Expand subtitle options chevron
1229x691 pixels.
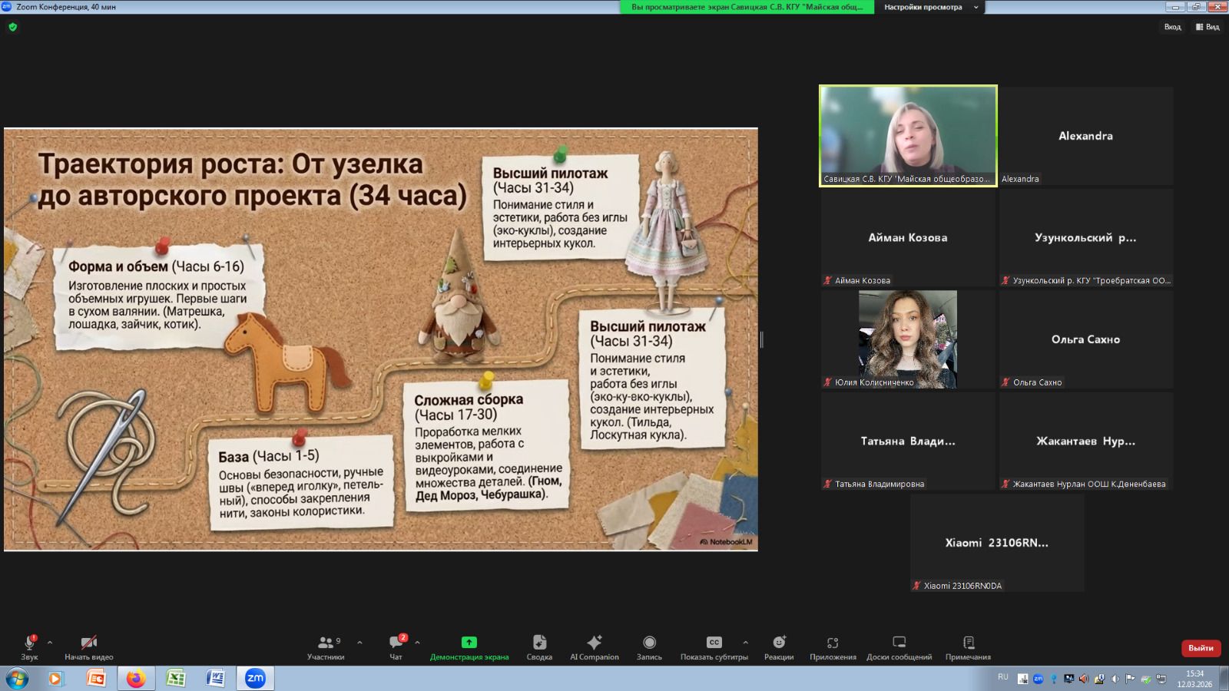point(745,643)
